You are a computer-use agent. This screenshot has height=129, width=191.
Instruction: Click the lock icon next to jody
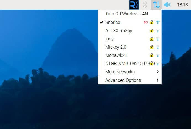[151, 39]
